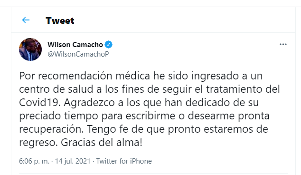Go back using the blue arrow

(x=26, y=20)
